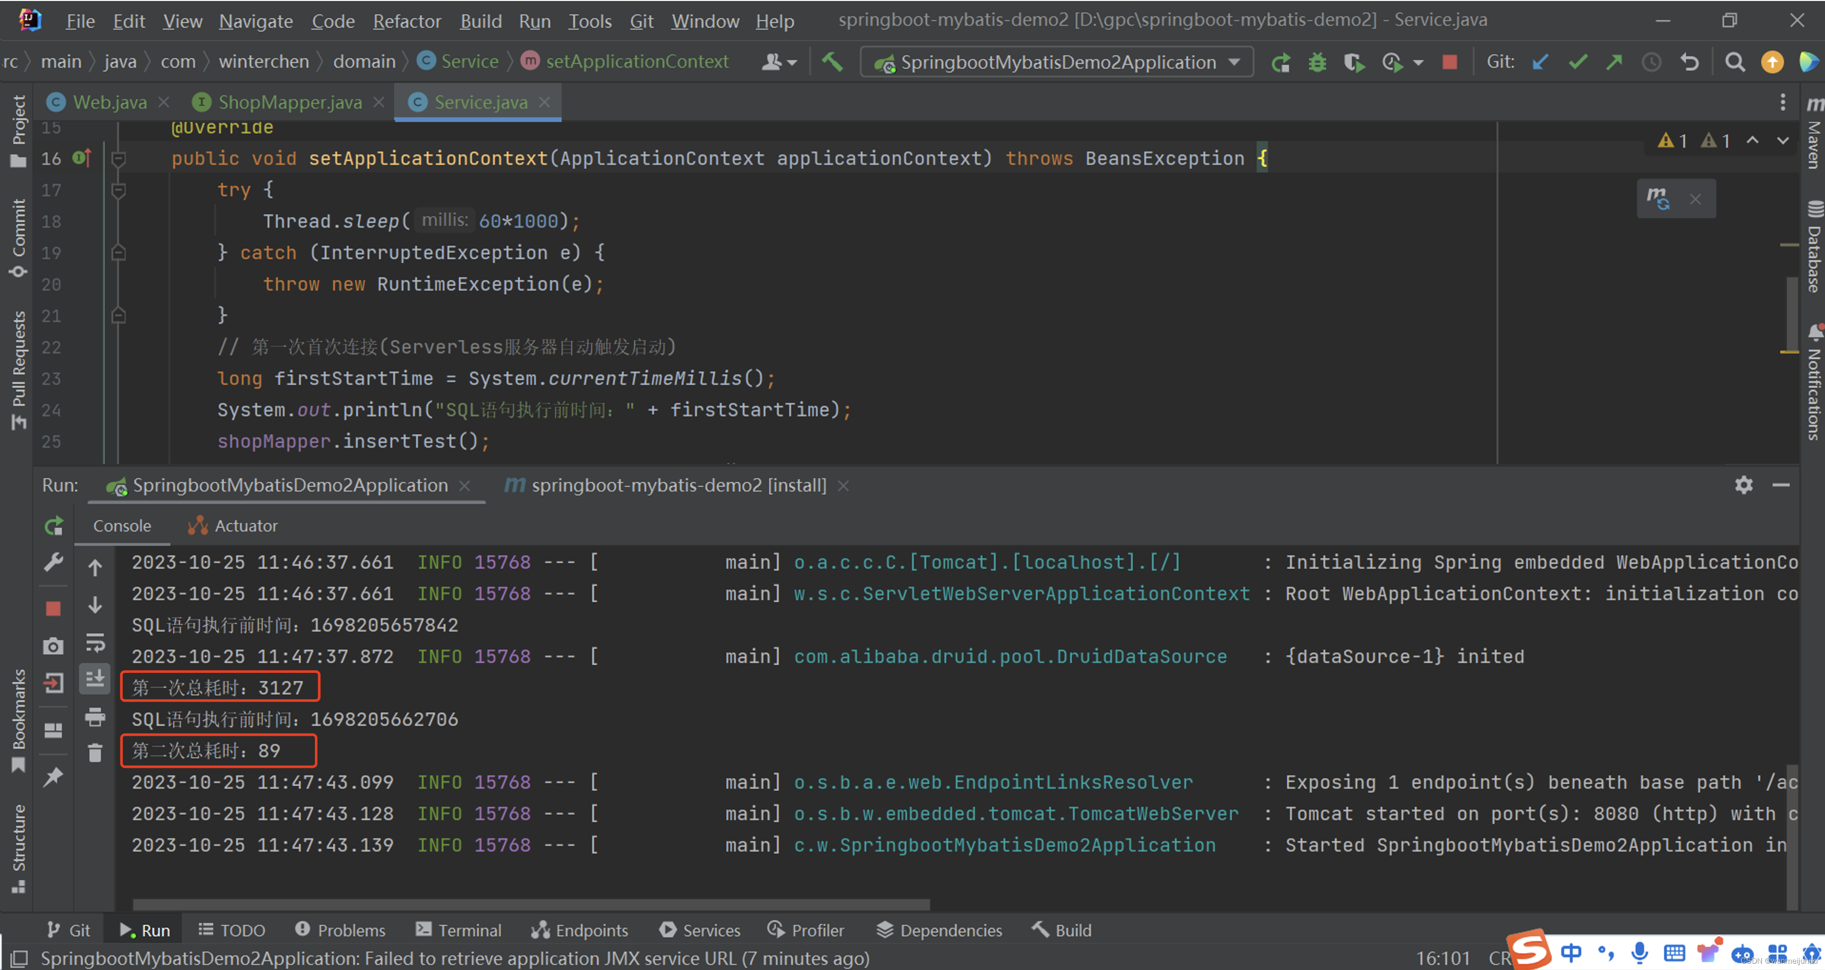Click the print icon in console toolbar
The height and width of the screenshot is (970, 1825).
tap(95, 717)
